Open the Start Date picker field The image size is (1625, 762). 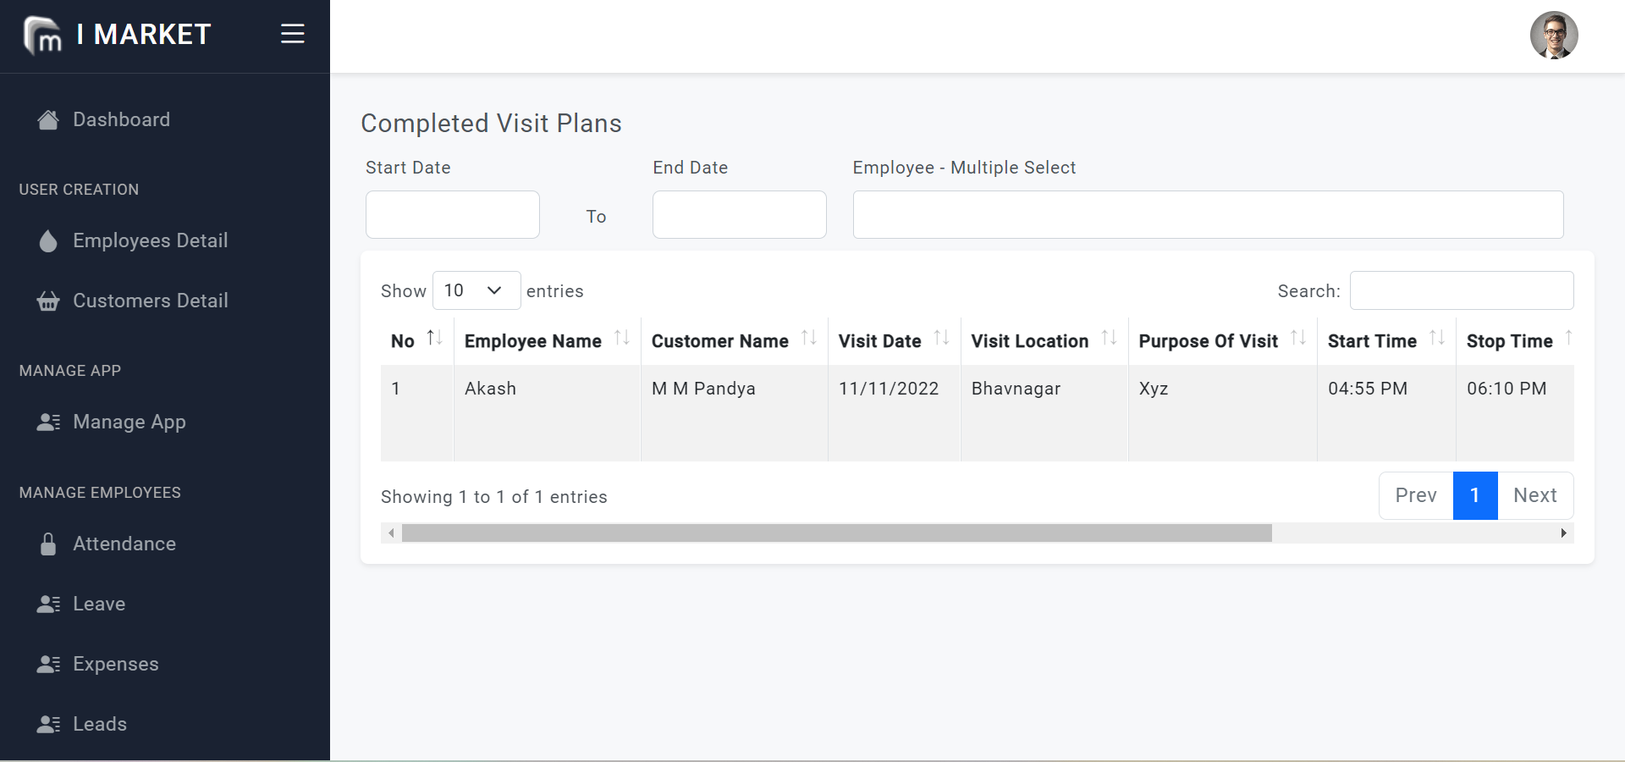pos(453,215)
